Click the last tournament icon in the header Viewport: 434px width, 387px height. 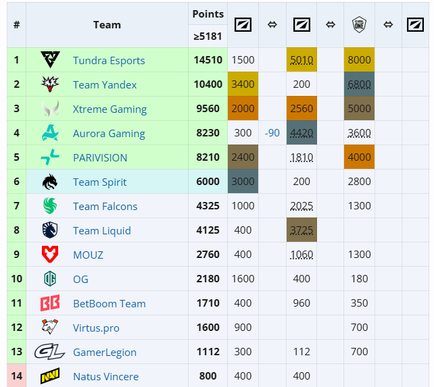click(x=415, y=24)
